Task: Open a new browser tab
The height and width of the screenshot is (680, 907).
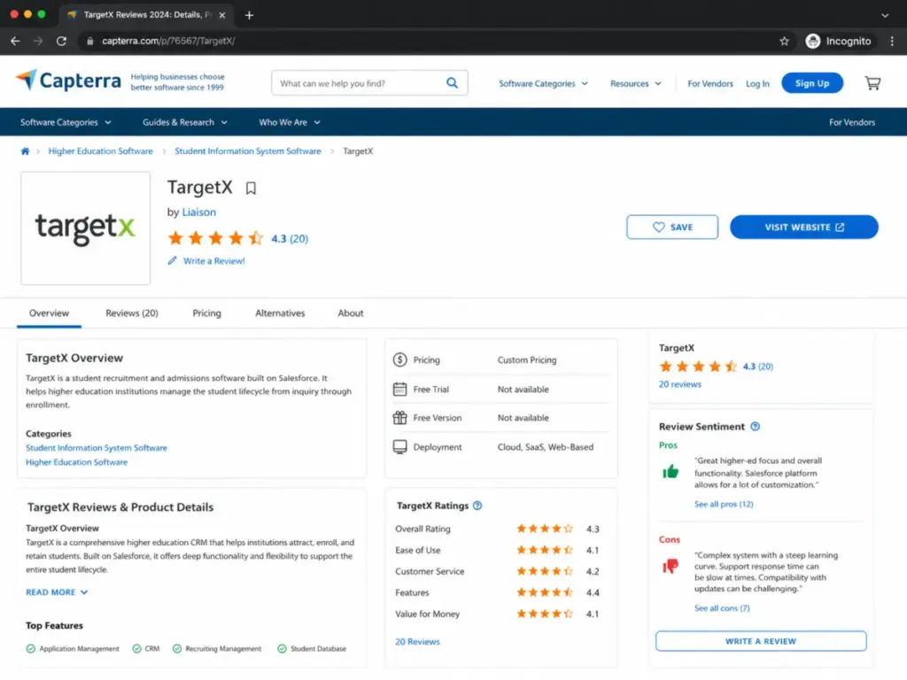Action: (x=249, y=15)
